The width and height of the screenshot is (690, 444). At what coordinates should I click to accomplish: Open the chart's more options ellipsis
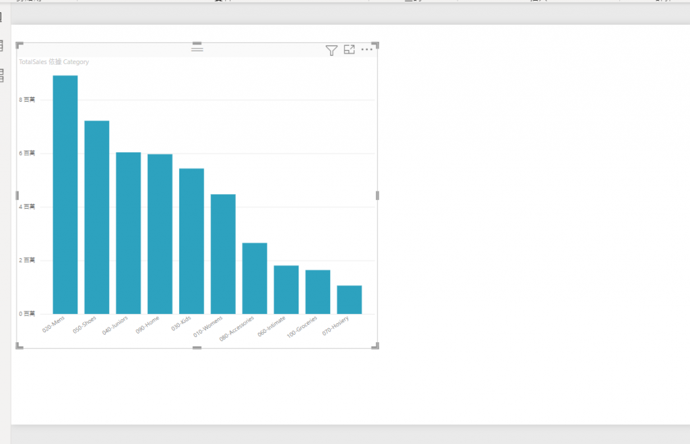tap(367, 49)
